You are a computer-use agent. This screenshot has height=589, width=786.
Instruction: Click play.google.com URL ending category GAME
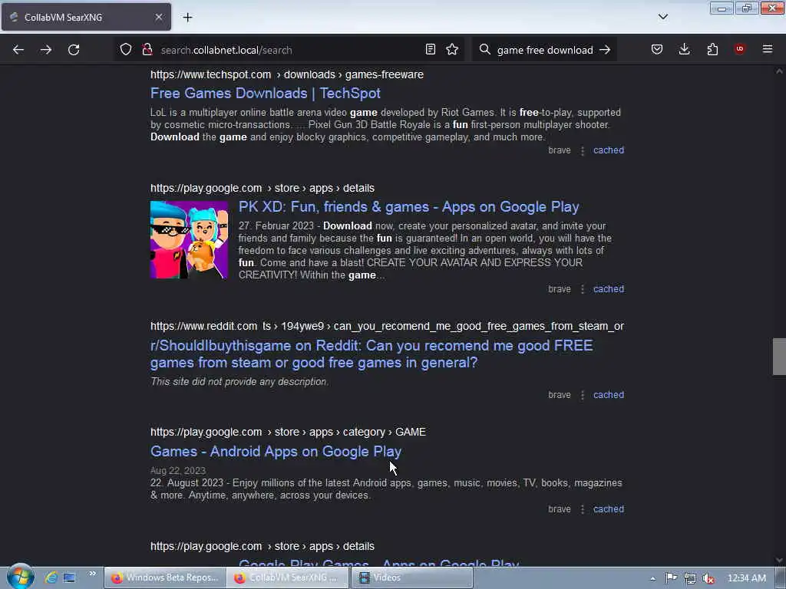pos(288,433)
